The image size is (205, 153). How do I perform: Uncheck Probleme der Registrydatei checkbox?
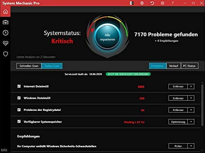[x=19, y=110]
